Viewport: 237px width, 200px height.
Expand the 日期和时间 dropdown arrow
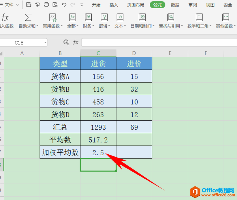pos(153,26)
